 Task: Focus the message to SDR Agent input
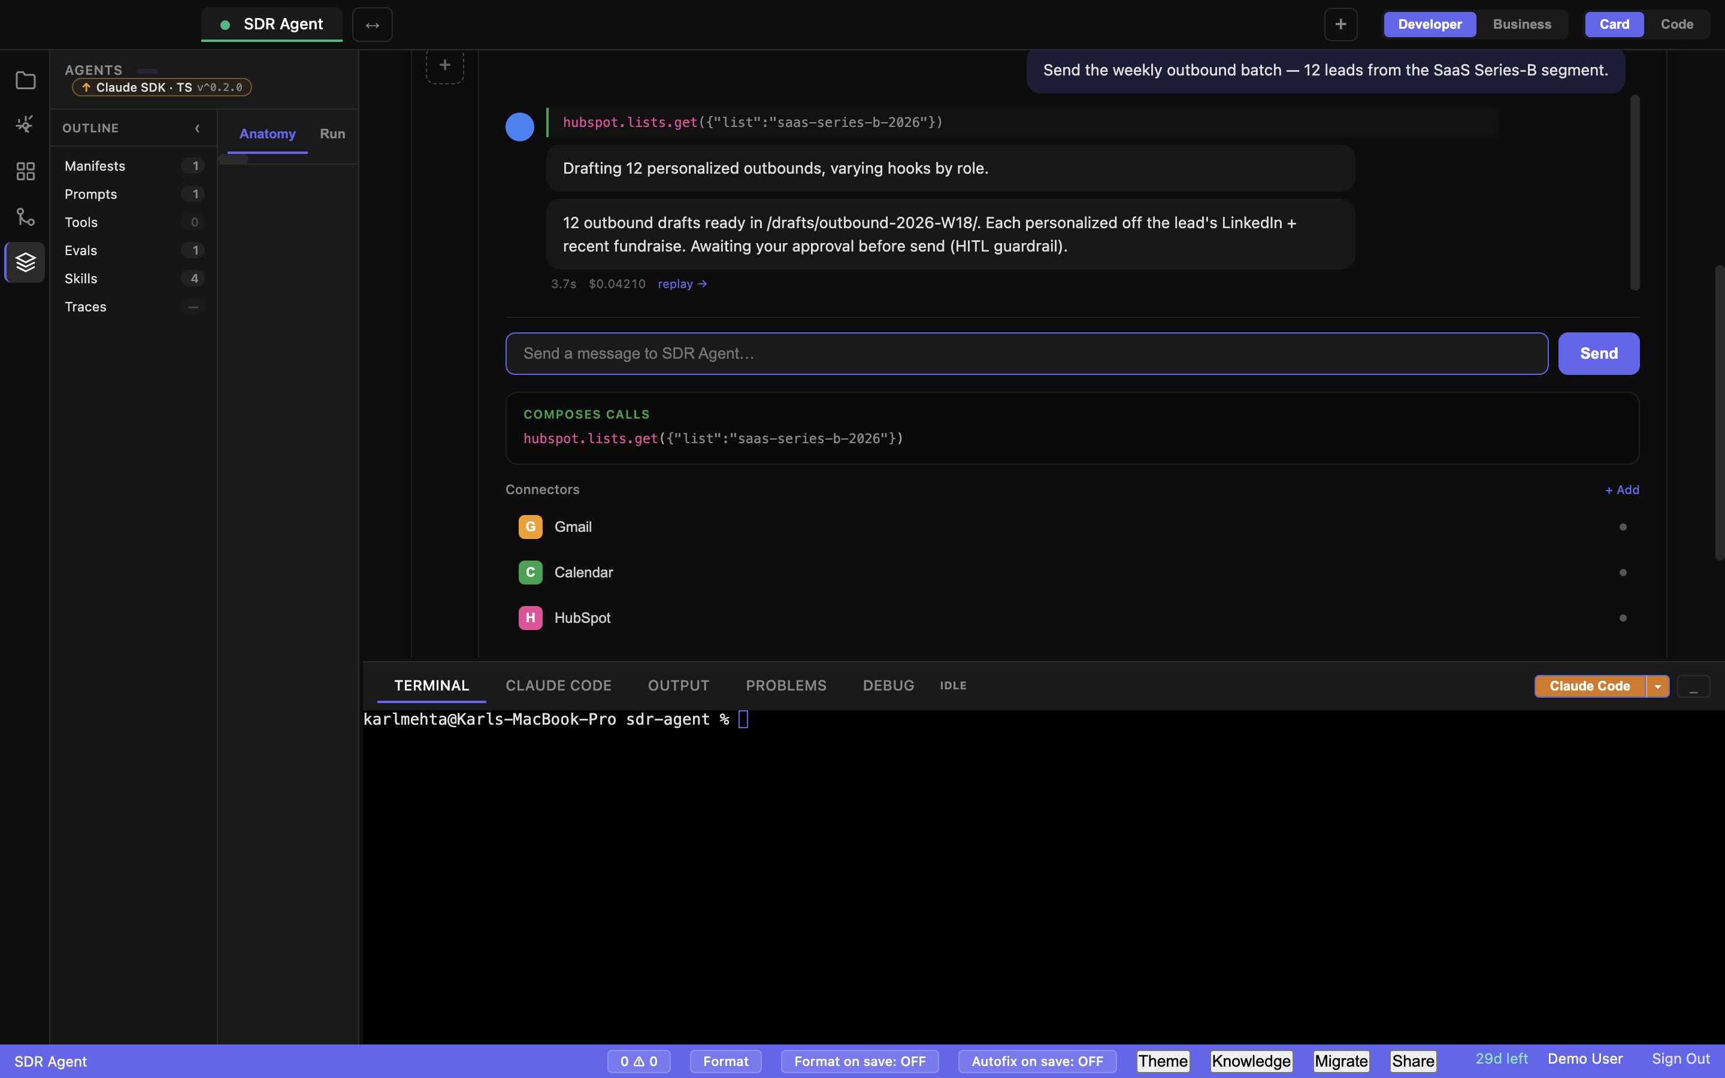[x=1027, y=353]
